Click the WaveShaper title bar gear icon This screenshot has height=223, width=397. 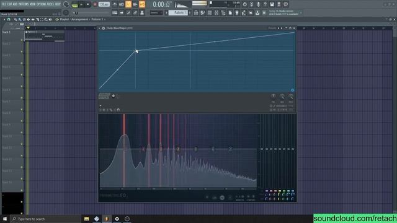(104, 28)
